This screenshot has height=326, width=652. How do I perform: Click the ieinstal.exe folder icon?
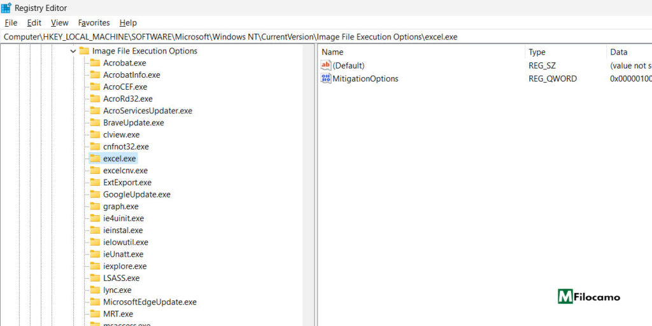(x=96, y=230)
